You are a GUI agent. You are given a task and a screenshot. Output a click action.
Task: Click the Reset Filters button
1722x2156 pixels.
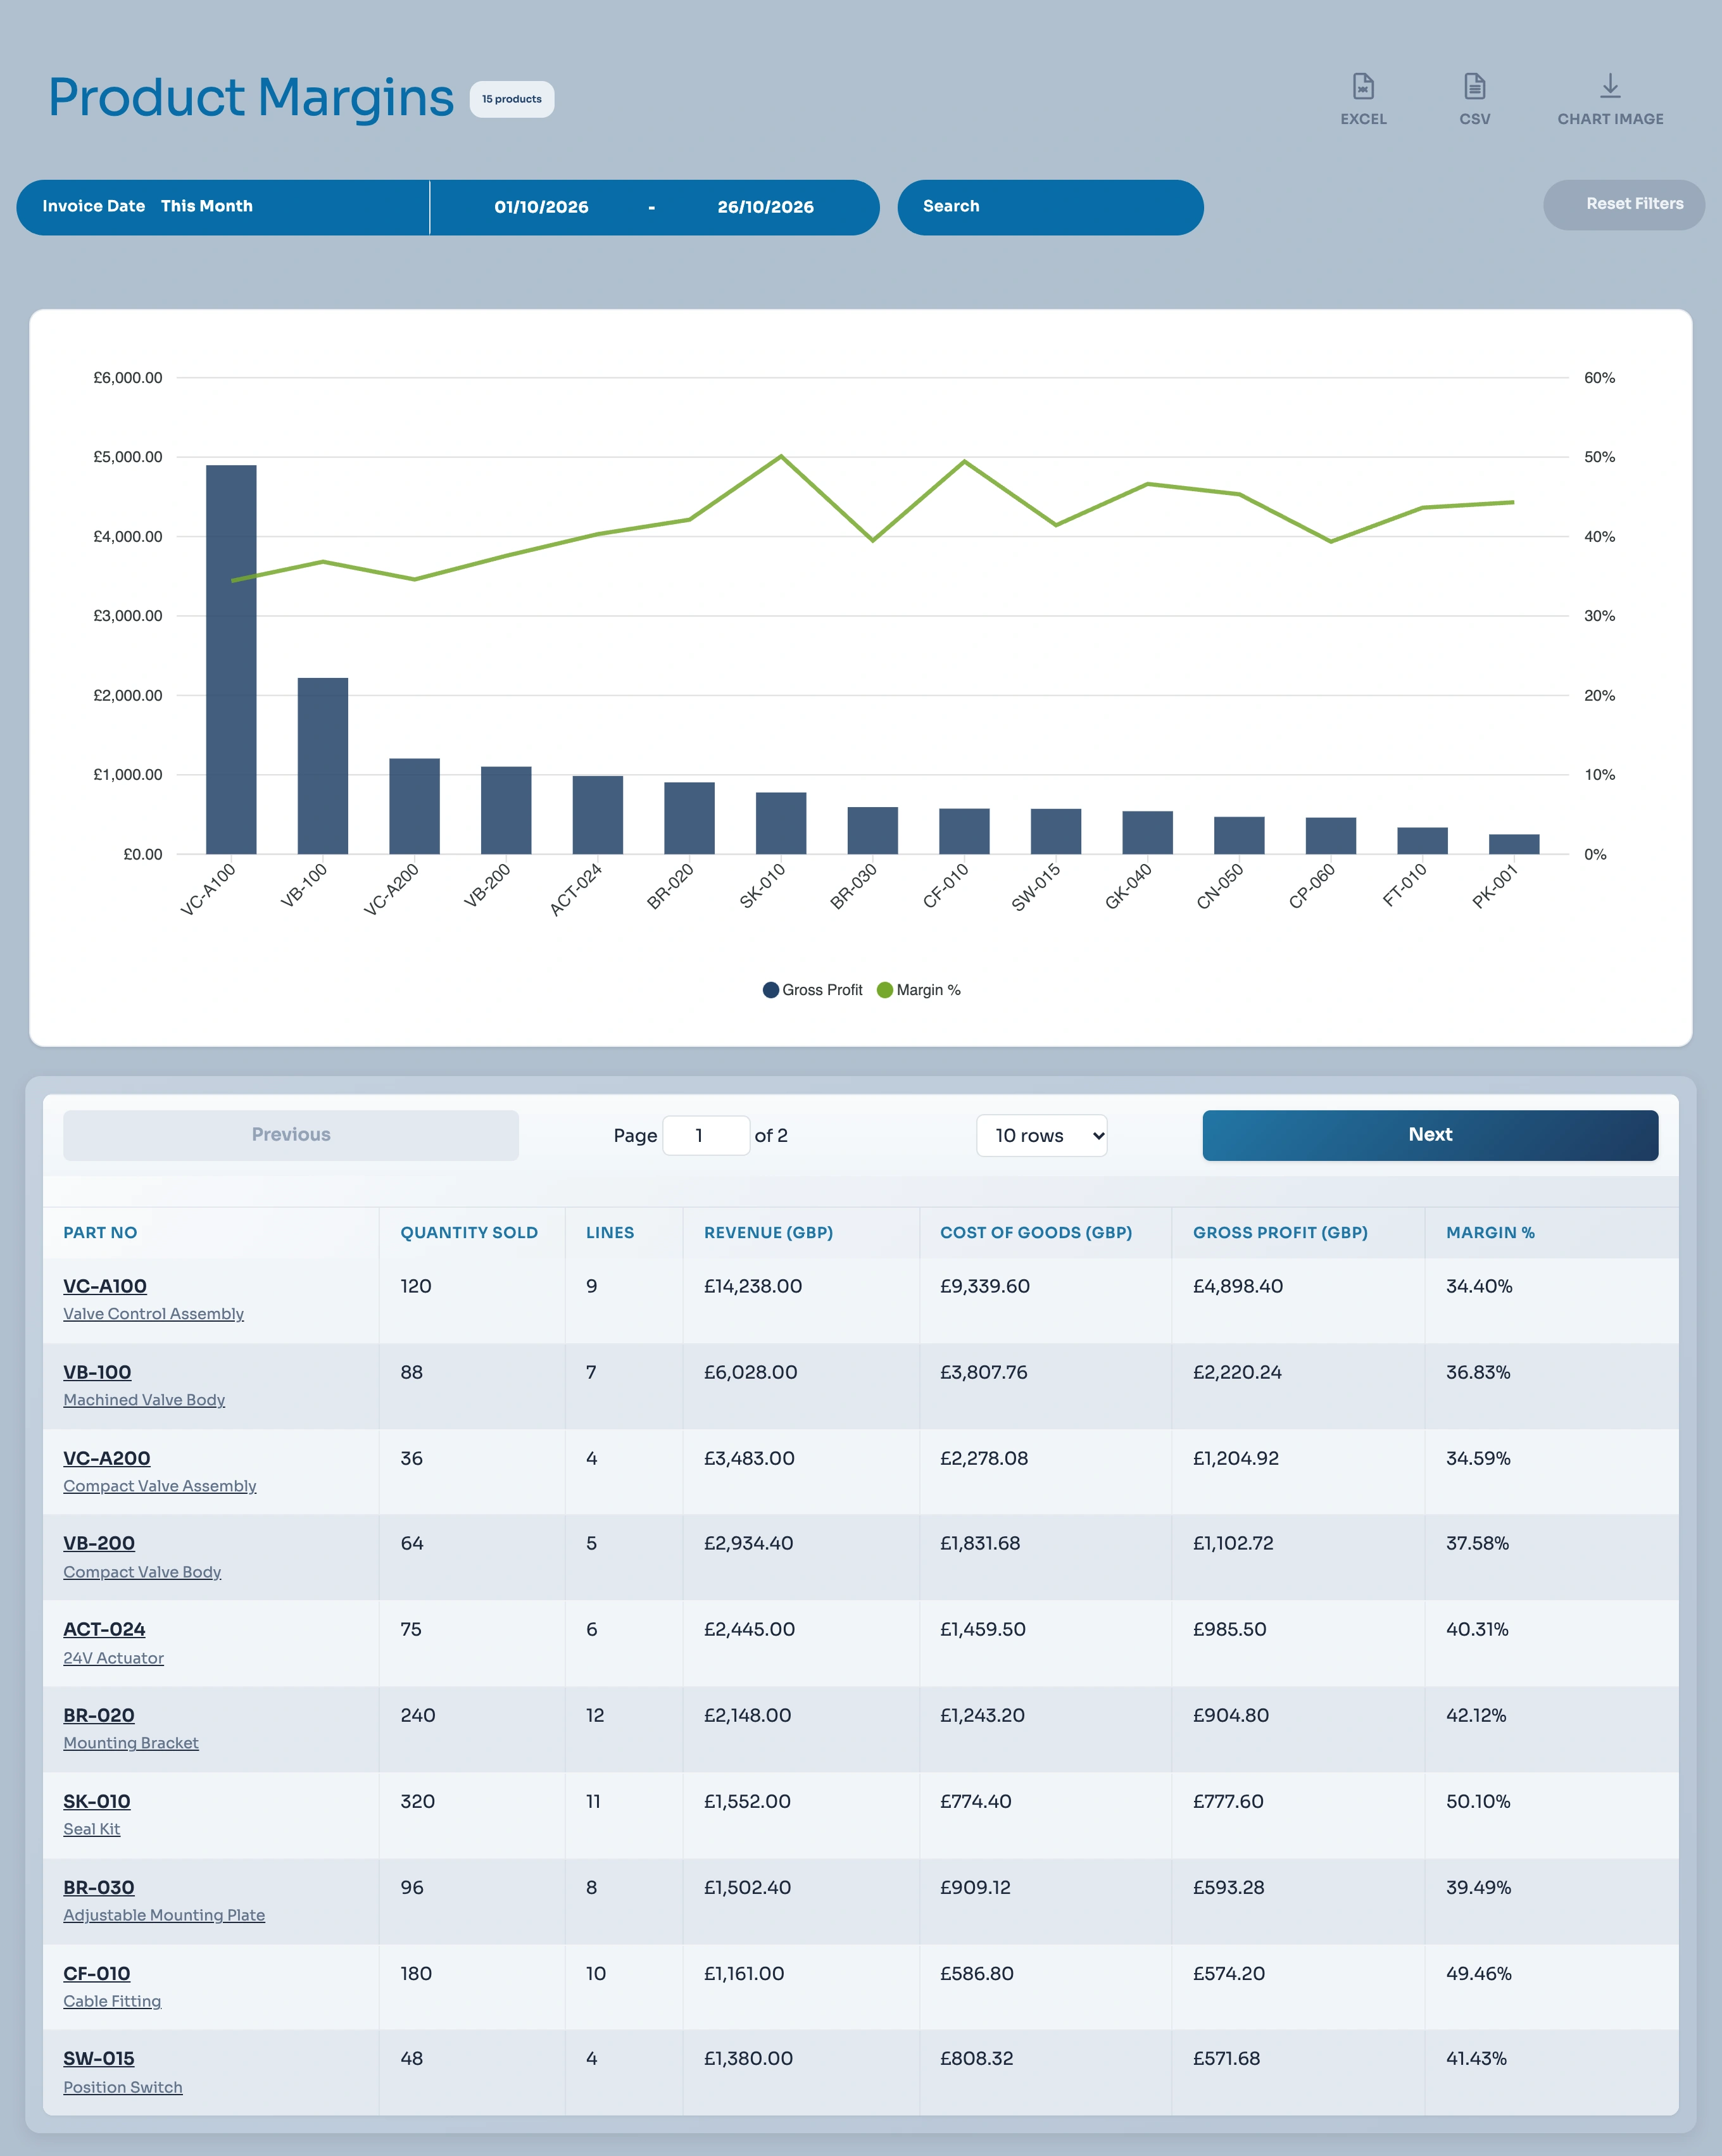(1623, 204)
